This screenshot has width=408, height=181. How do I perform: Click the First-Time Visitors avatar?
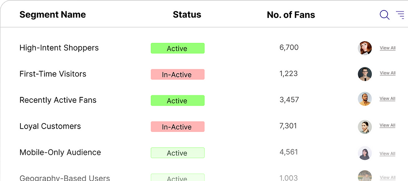[x=365, y=74]
